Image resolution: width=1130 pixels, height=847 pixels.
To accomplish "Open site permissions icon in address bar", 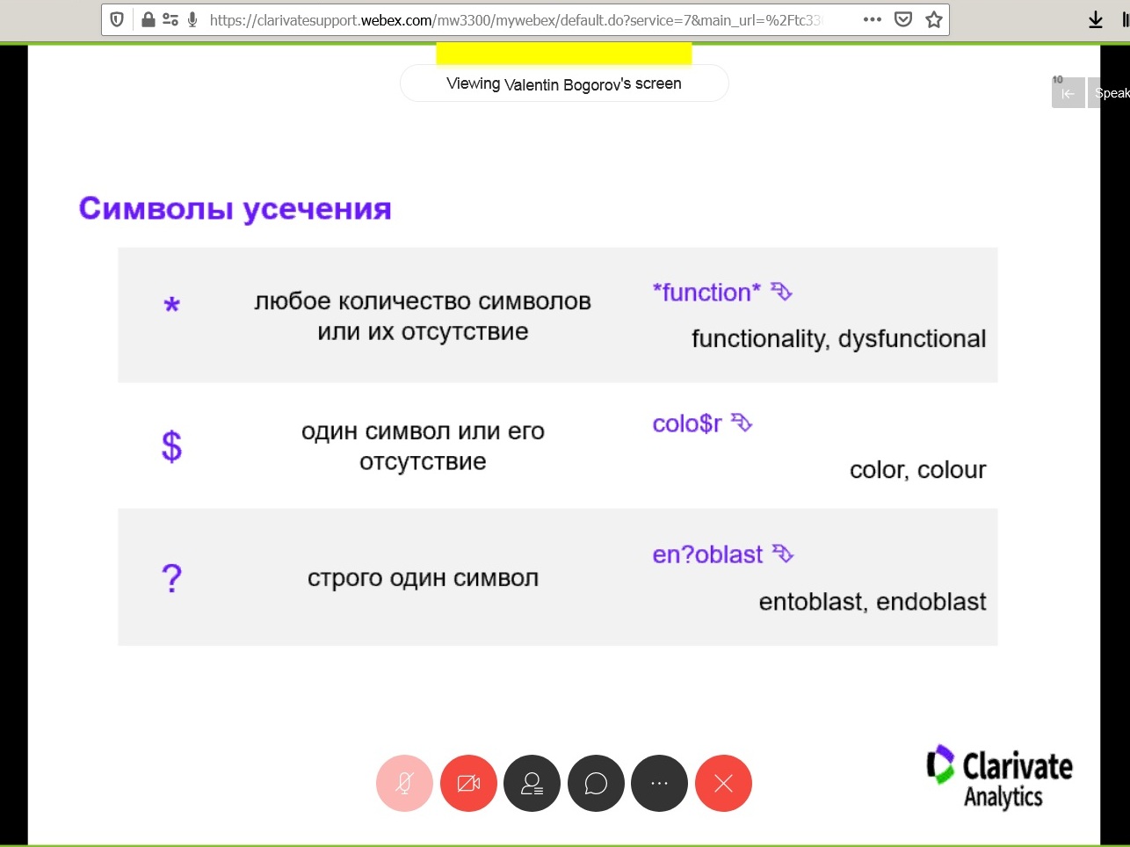I will click(x=170, y=19).
